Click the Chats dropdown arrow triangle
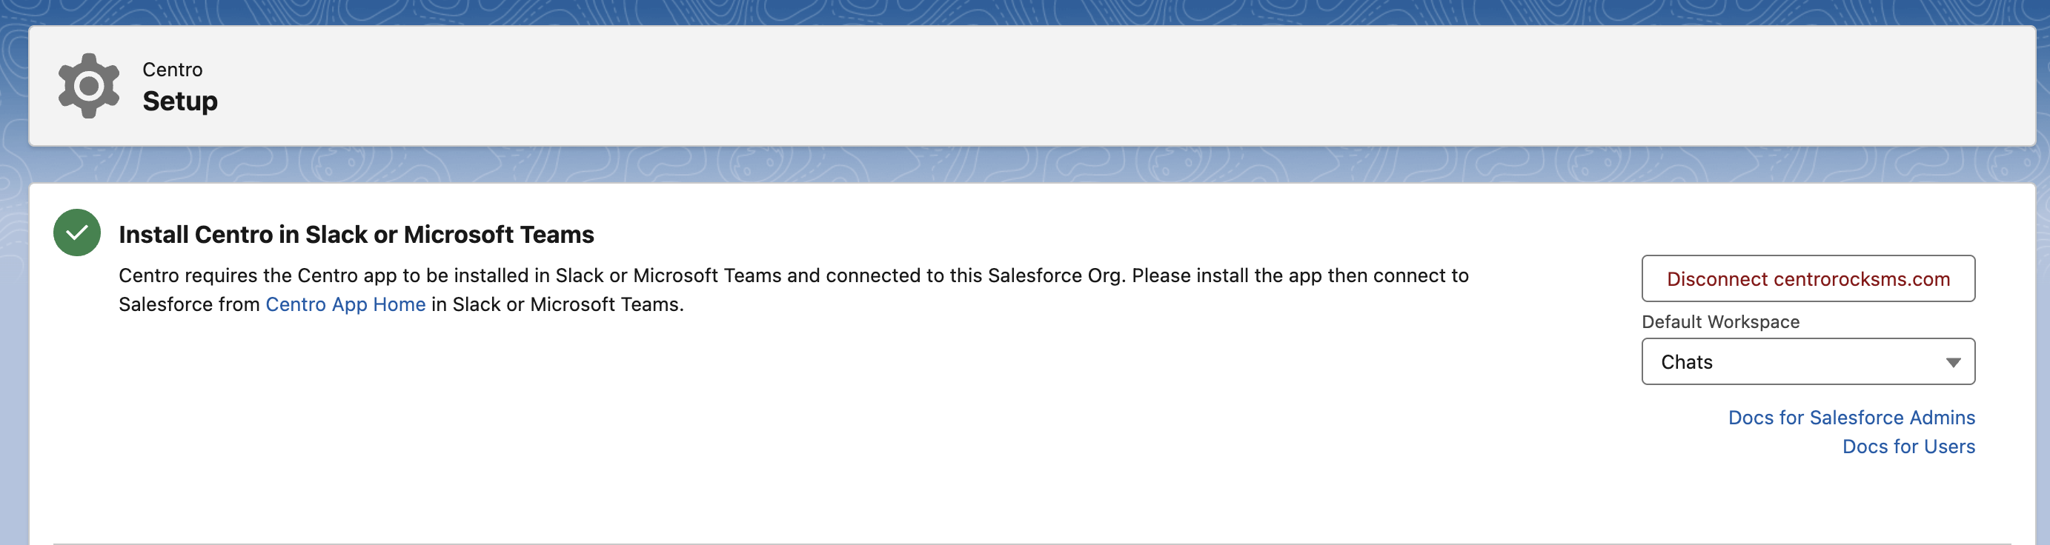The image size is (2050, 545). point(1953,362)
